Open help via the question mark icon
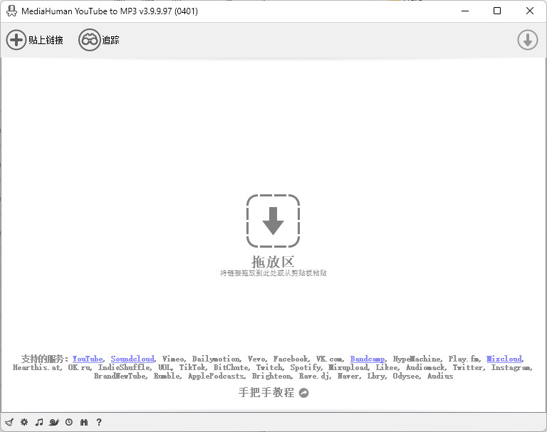The width and height of the screenshot is (547, 432). (x=99, y=422)
